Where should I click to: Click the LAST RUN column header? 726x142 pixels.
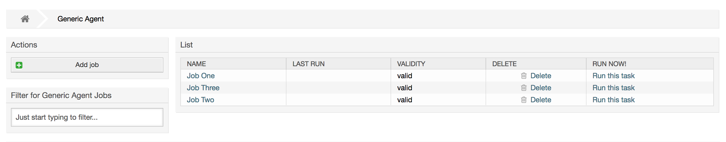(308, 64)
